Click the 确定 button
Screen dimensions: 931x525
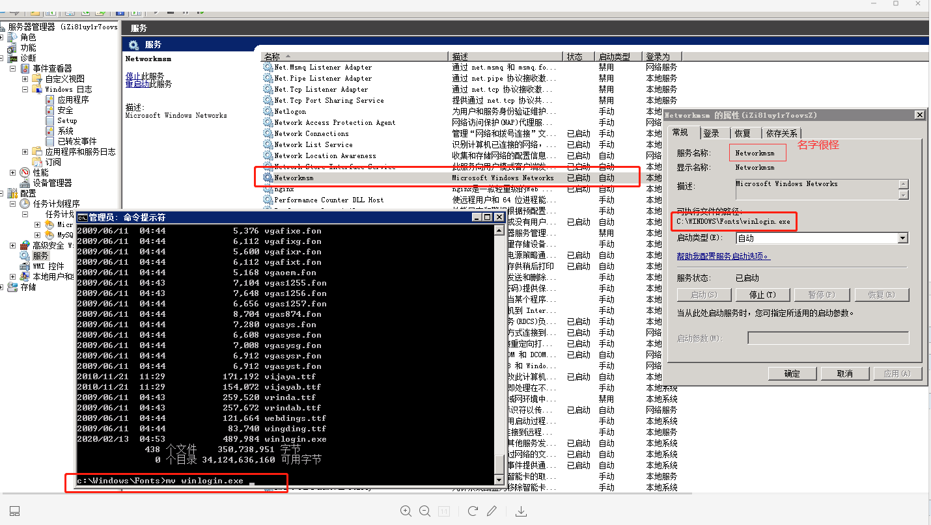792,373
